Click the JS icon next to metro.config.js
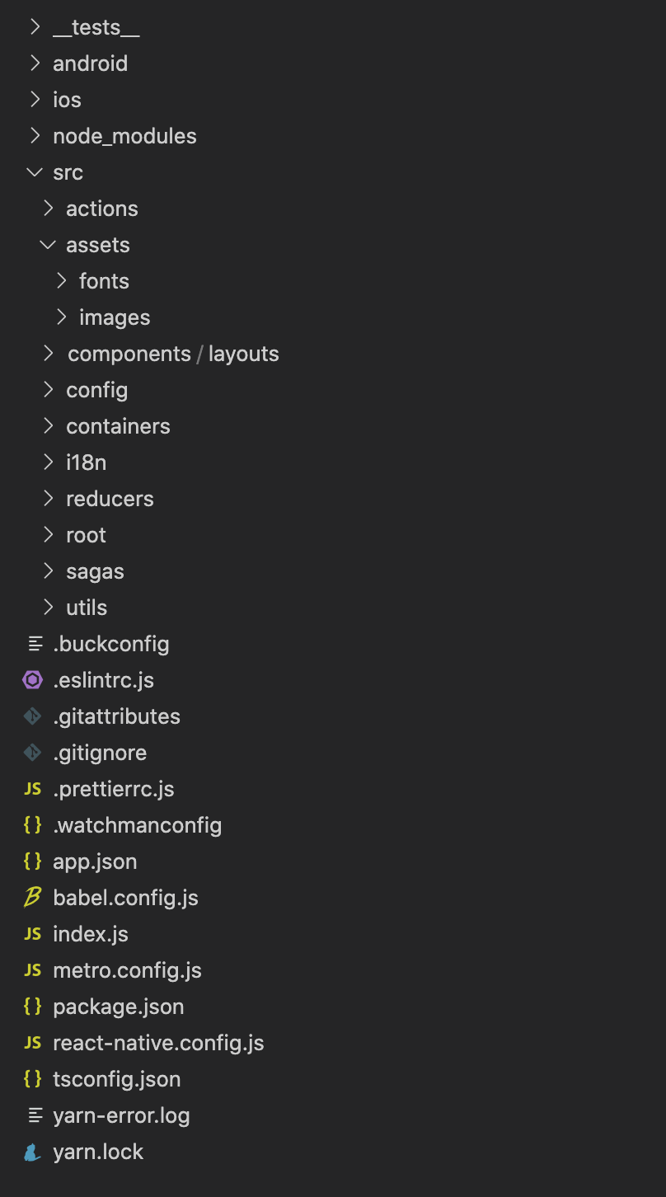 point(33,970)
